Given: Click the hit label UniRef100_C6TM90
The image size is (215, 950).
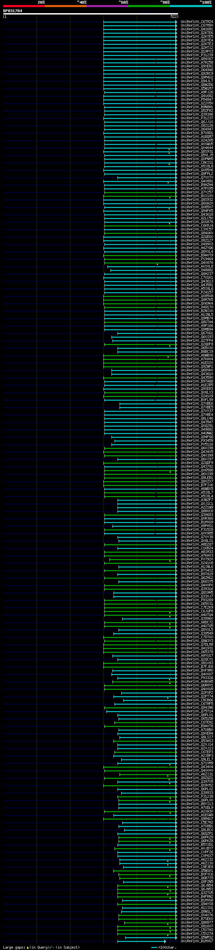Looking at the screenshot, I should click(197, 26).
